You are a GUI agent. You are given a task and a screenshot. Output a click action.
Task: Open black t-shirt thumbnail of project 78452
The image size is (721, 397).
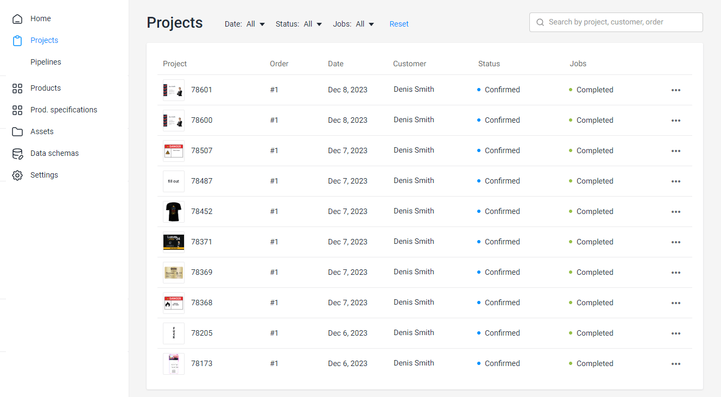(174, 212)
